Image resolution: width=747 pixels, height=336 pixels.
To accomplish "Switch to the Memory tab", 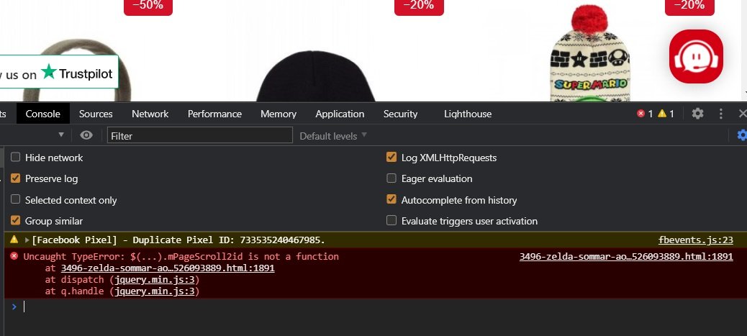I will click(x=279, y=114).
